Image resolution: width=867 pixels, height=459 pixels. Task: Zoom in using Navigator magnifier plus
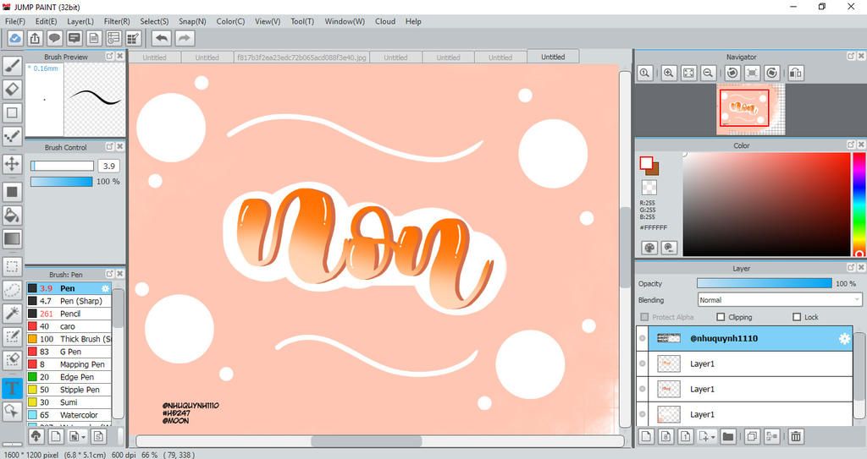[669, 73]
